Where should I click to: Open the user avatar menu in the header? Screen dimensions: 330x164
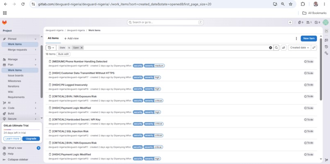325,22
